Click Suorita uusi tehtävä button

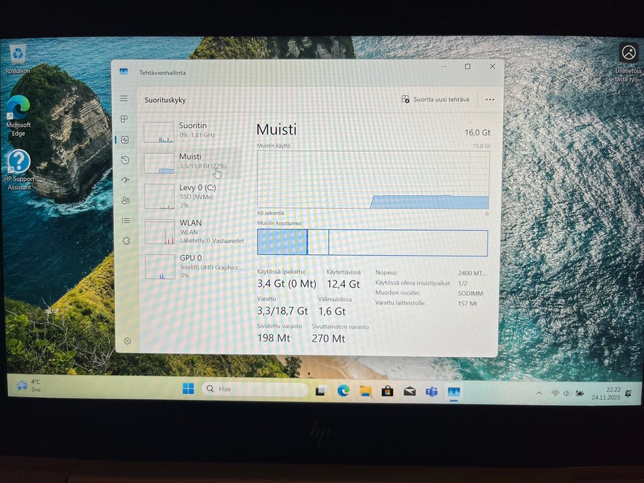[x=435, y=99]
